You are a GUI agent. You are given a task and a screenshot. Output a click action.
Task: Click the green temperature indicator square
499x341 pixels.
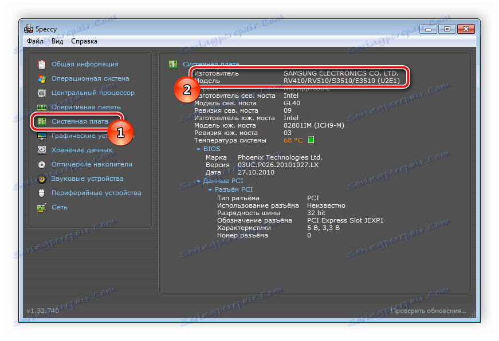click(x=311, y=140)
